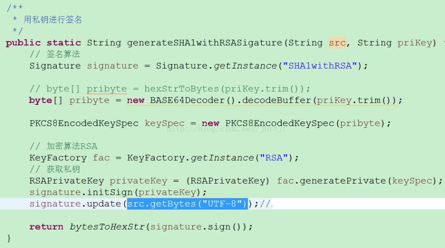Click the static keyword
Viewport: 445px width, 248px height.
click(64, 43)
